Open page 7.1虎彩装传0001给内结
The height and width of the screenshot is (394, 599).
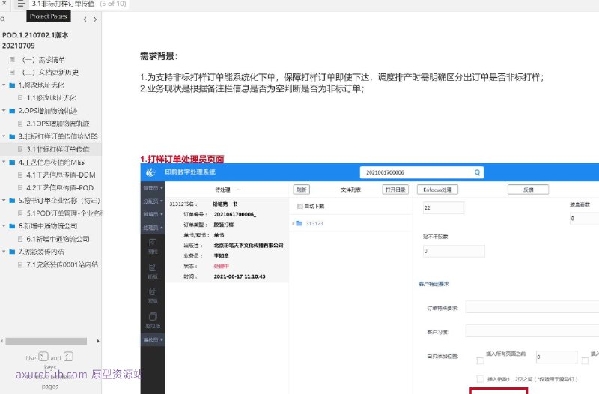click(x=62, y=264)
